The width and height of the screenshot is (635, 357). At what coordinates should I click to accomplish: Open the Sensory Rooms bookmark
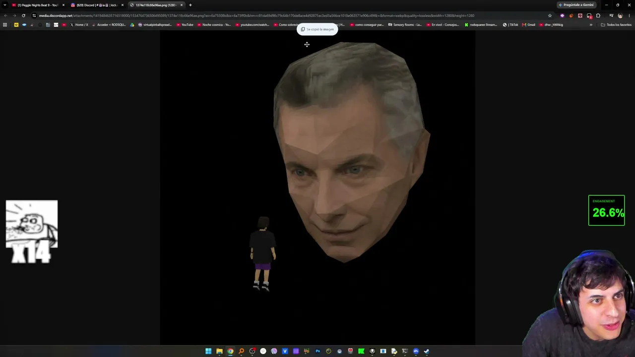(405, 25)
